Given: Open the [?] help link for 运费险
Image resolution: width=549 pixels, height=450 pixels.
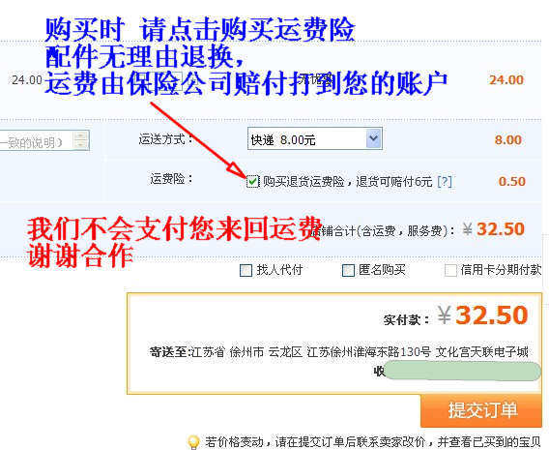Looking at the screenshot, I should pyautogui.click(x=445, y=181).
